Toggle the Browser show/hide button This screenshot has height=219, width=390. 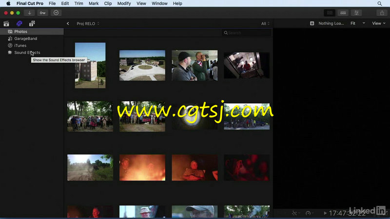point(330,13)
